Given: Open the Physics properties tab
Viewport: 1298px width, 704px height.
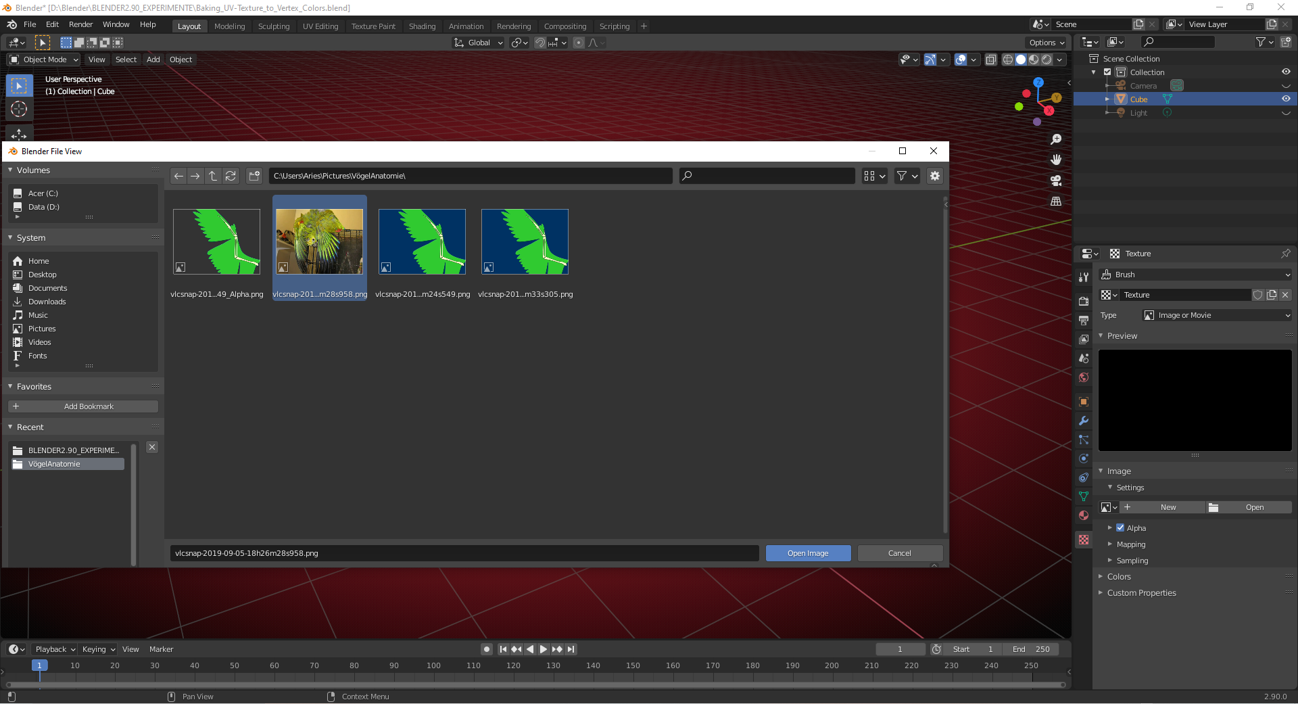Looking at the screenshot, I should pyautogui.click(x=1084, y=459).
